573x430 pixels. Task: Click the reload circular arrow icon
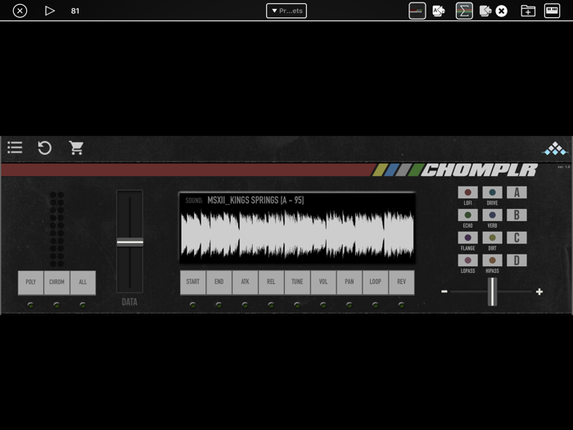coord(44,147)
